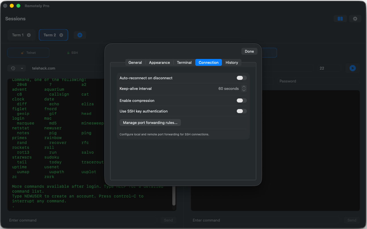Open the Appearance settings tab
This screenshot has width=367, height=229.
coord(159,62)
